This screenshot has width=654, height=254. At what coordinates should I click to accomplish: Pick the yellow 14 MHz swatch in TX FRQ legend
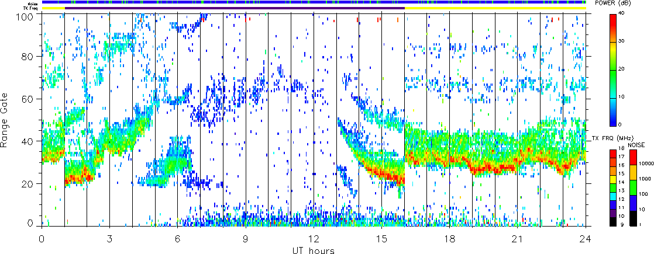(x=613, y=180)
